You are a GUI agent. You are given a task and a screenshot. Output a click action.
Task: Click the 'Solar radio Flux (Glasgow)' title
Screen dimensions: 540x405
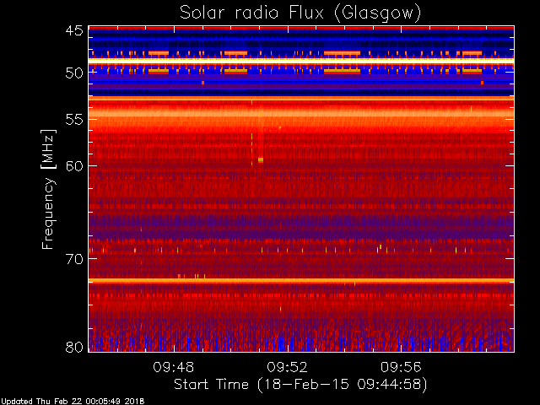click(x=300, y=13)
